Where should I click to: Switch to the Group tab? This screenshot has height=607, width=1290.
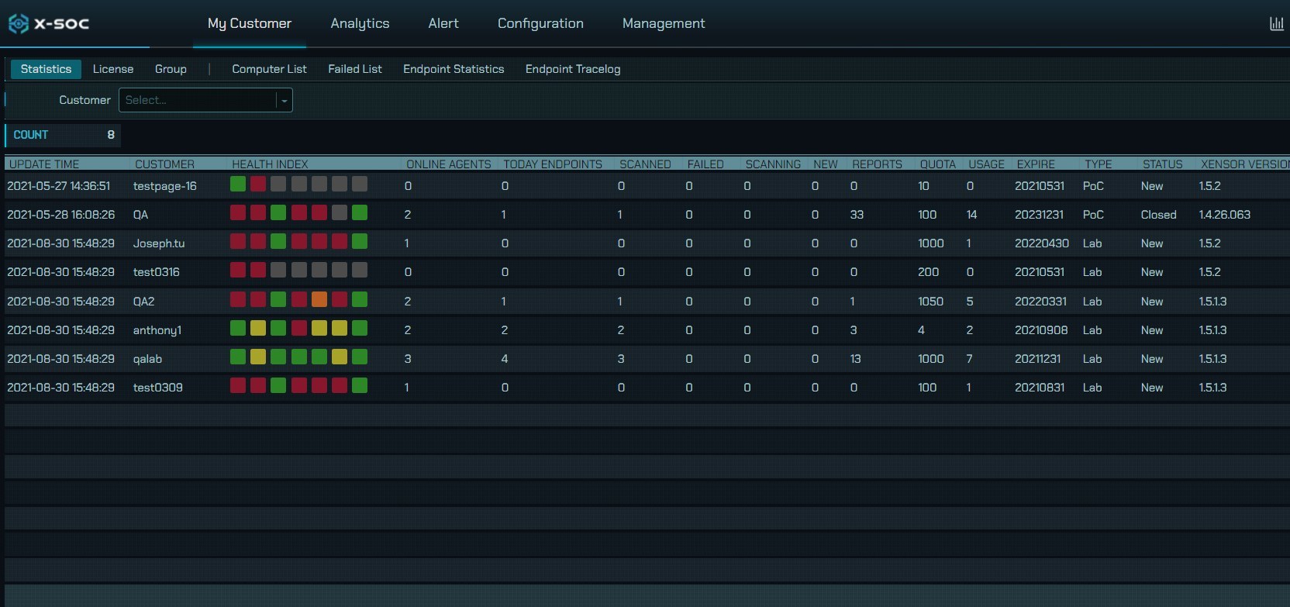[x=171, y=69]
